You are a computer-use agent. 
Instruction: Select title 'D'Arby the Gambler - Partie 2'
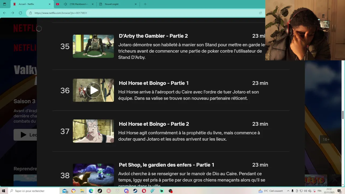click(153, 36)
